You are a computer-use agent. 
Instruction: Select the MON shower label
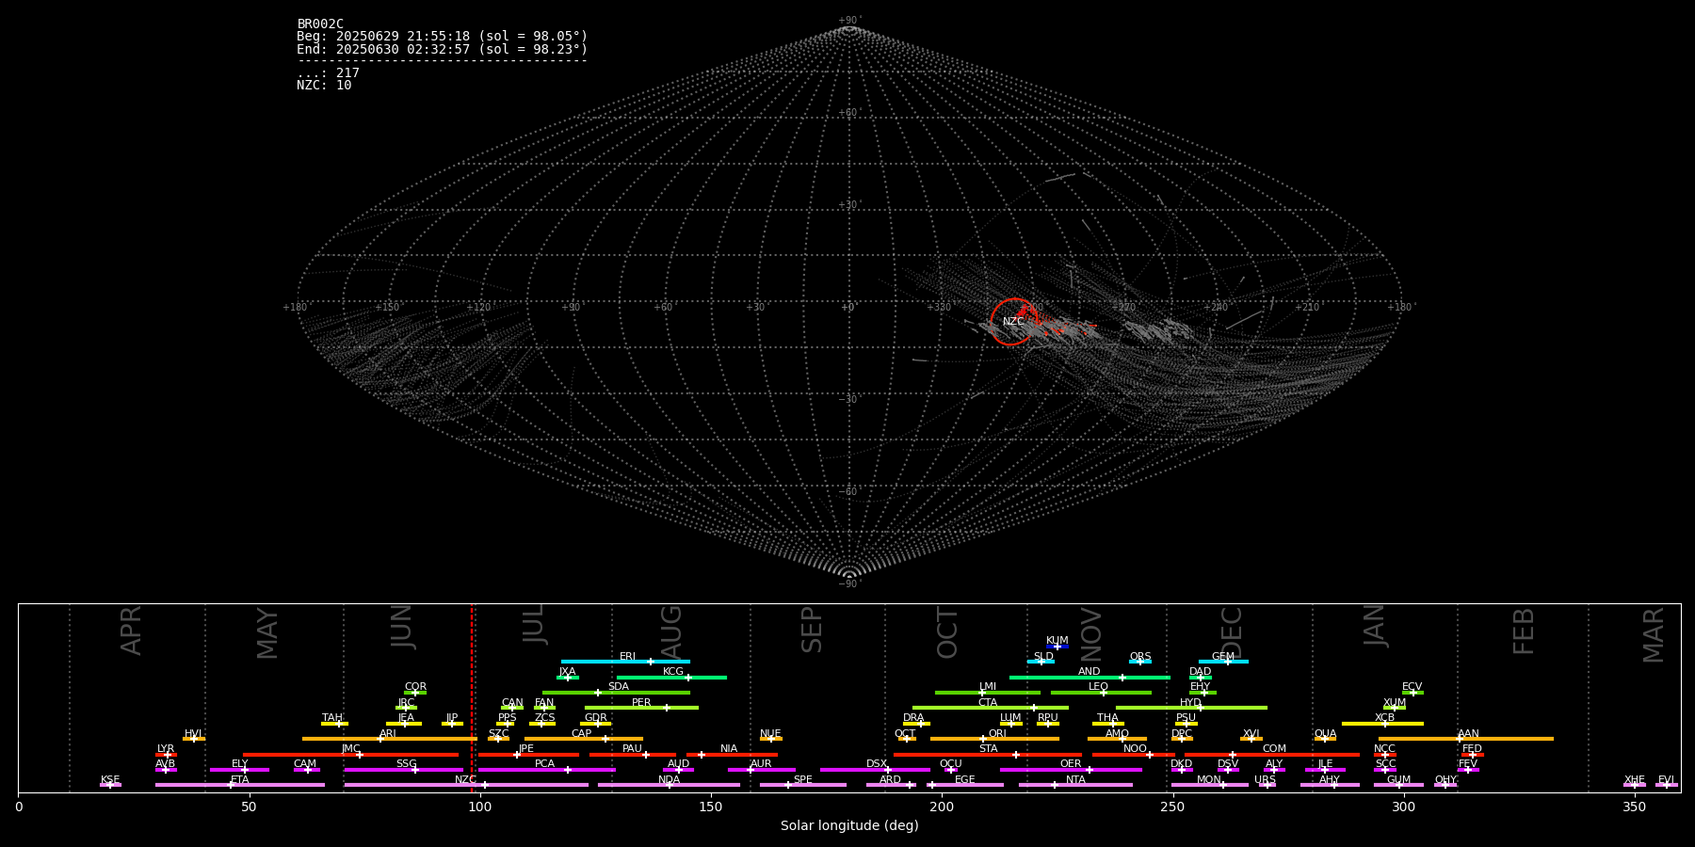click(1209, 780)
